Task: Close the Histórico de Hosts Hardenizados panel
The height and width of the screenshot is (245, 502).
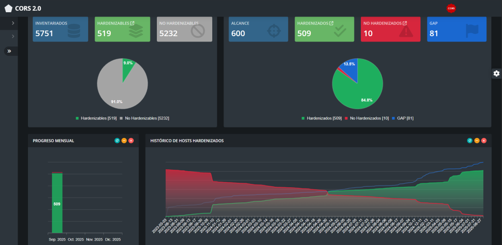Action: 484,141
